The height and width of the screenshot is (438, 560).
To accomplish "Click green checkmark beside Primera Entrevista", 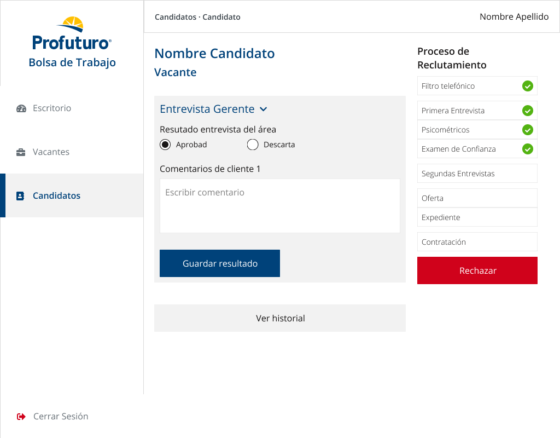I will [527, 111].
